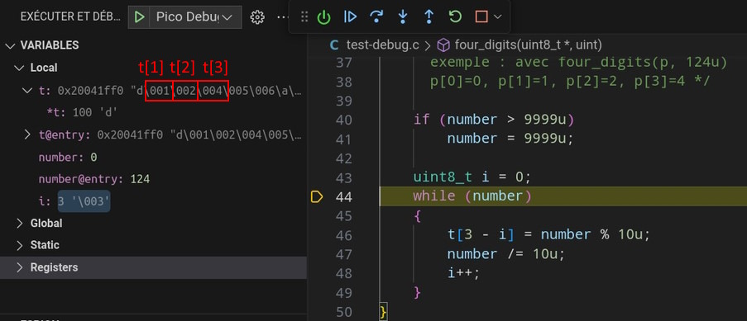Expand the Static scope
The image size is (747, 321).
pos(20,245)
